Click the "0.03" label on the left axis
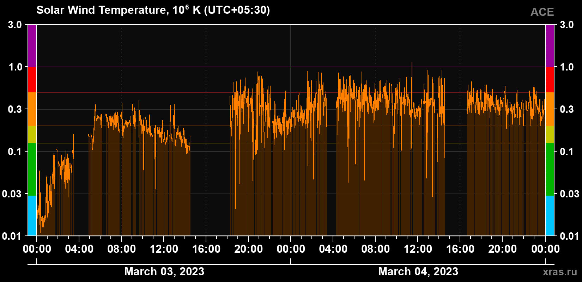 (12, 194)
